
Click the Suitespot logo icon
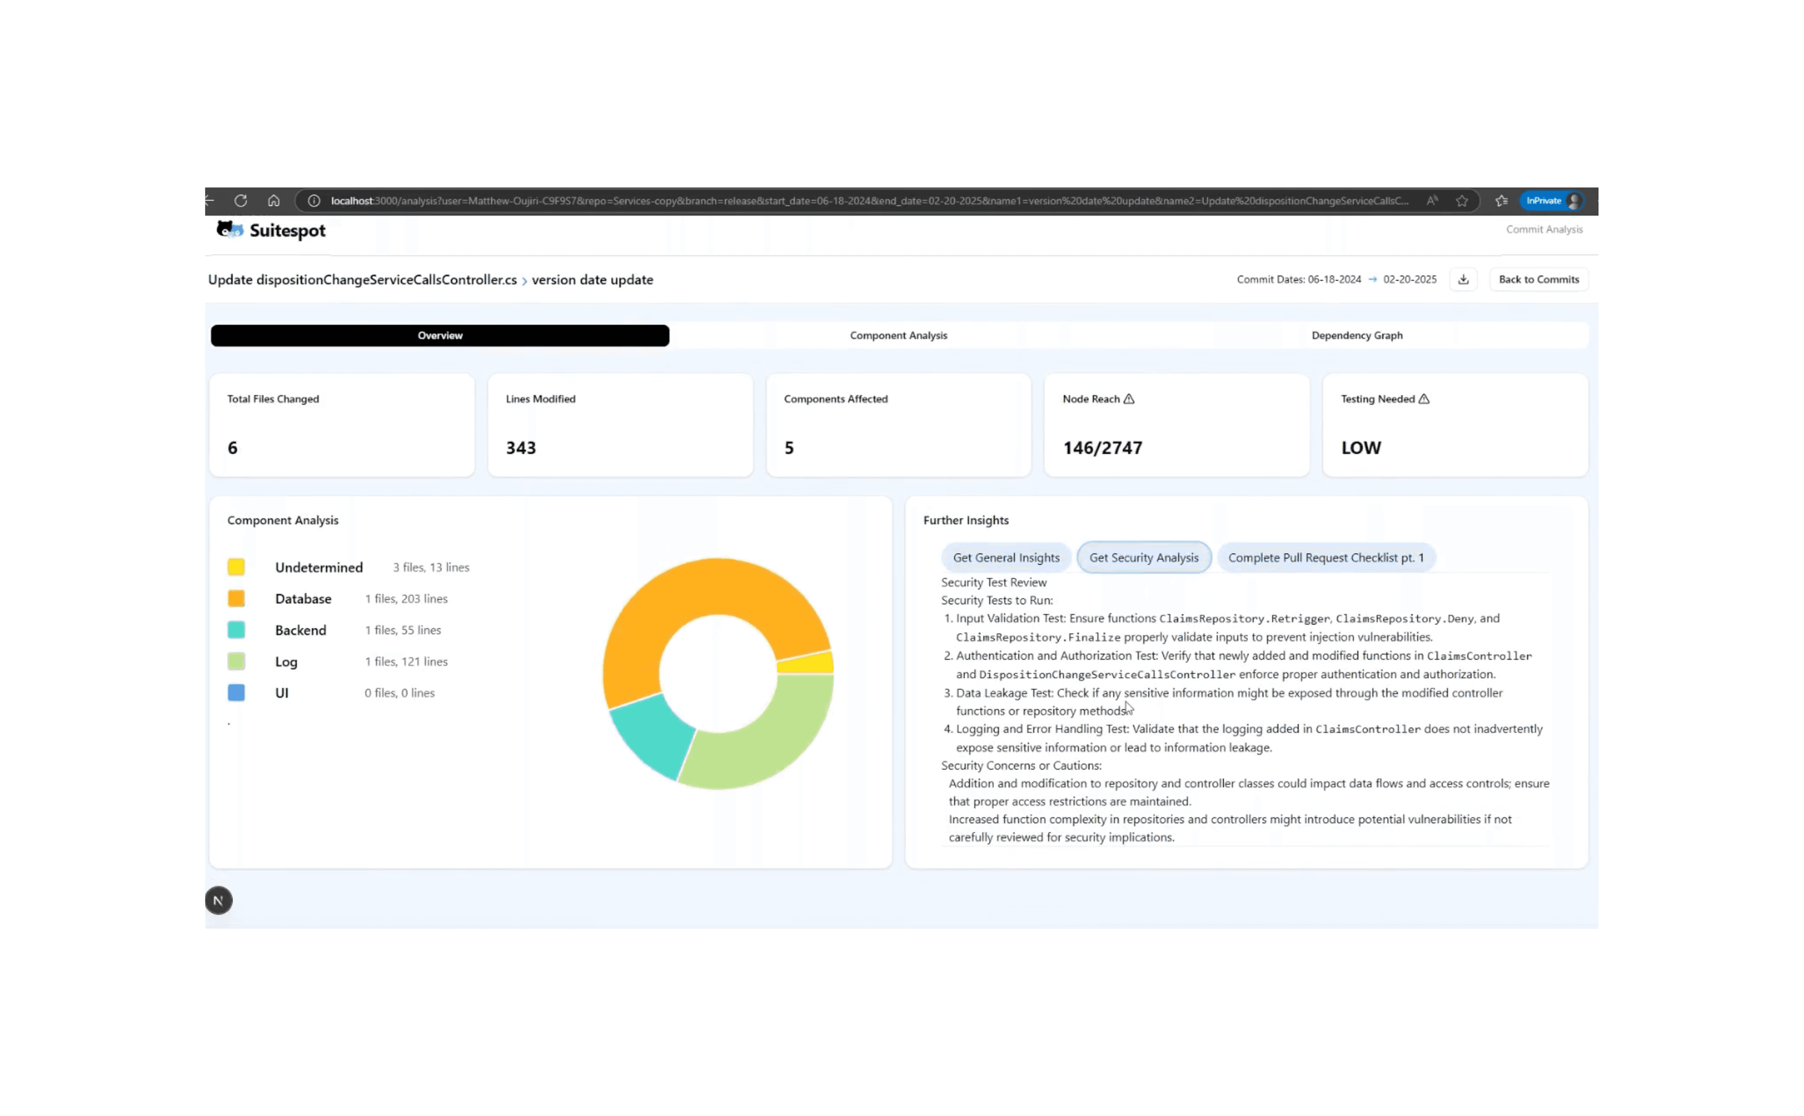point(229,230)
